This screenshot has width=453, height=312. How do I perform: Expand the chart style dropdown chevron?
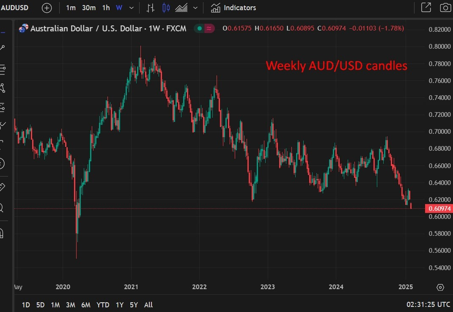(195, 8)
